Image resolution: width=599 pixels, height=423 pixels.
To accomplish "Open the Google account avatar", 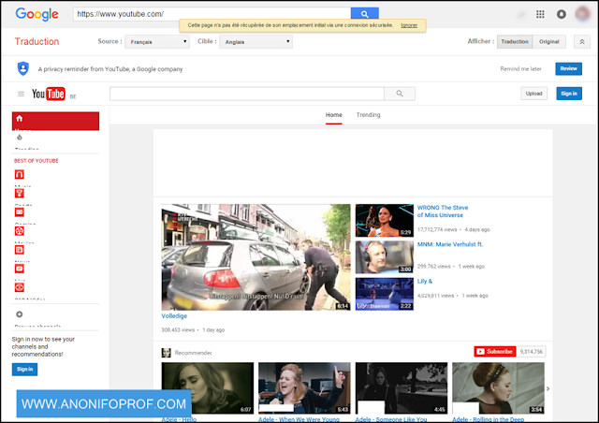I will (x=582, y=14).
